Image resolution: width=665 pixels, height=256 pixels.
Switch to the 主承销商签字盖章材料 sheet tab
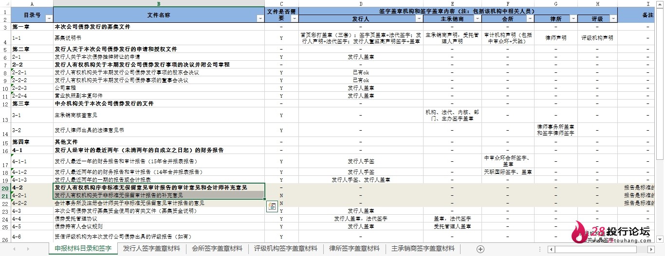tap(423, 249)
